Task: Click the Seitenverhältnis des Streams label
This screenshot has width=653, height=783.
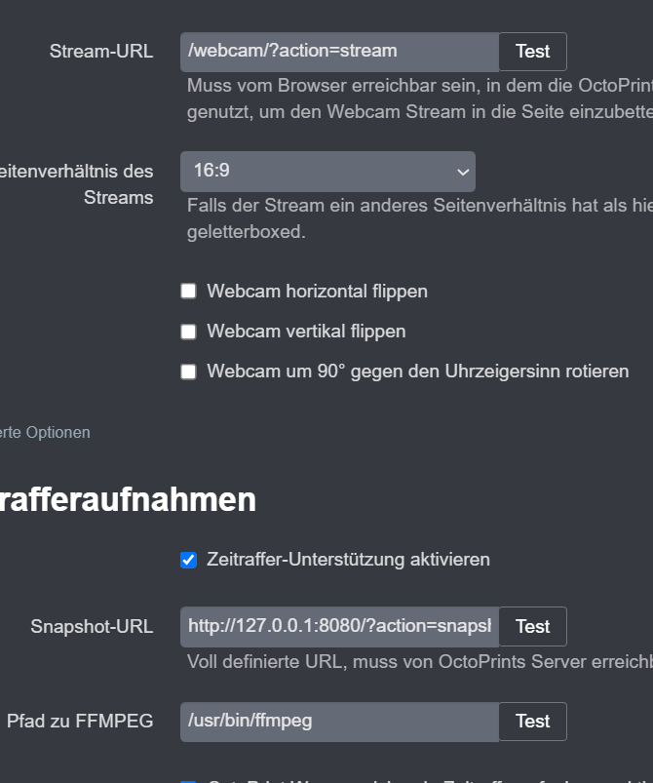Action: [78, 184]
